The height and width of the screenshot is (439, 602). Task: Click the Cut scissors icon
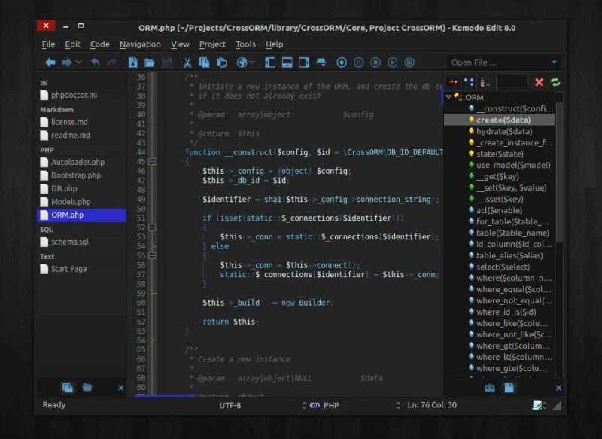click(187, 62)
